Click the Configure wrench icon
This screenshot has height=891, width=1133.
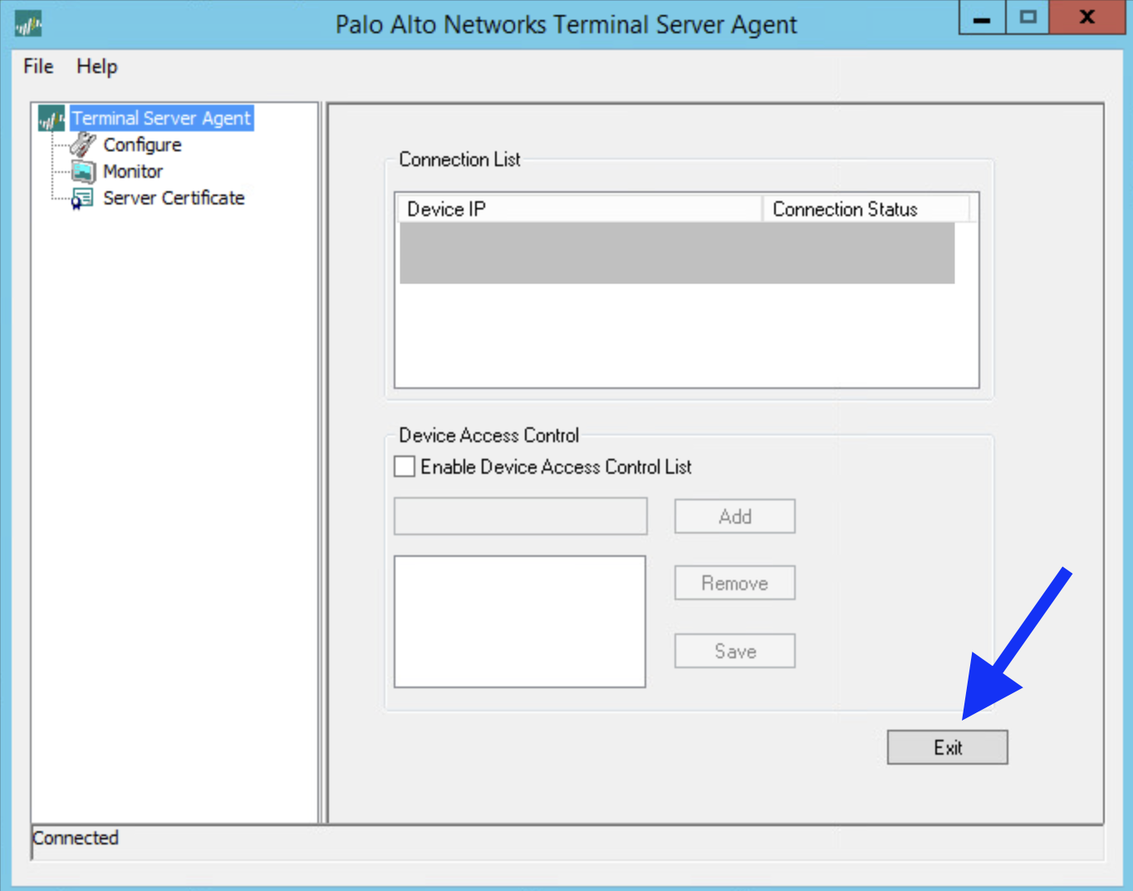[83, 144]
